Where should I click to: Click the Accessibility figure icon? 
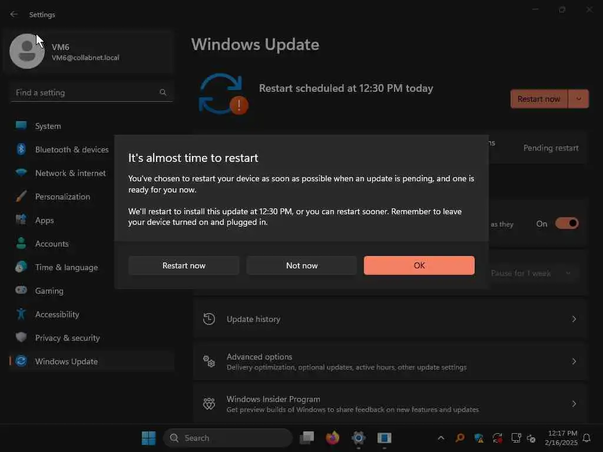21,314
